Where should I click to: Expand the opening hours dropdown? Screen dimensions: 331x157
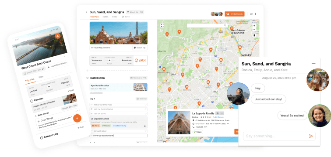tap(228, 124)
